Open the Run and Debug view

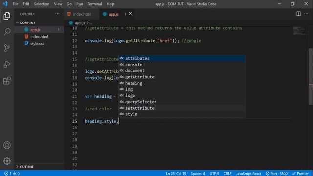pyautogui.click(x=7, y=64)
